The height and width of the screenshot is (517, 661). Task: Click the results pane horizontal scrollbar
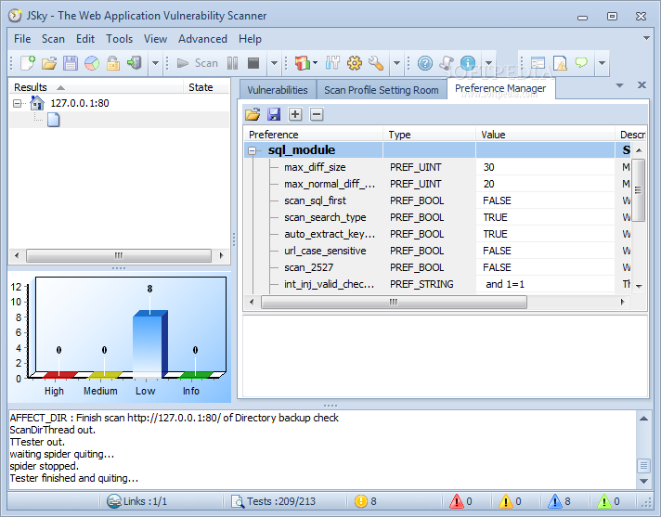[x=119, y=255]
